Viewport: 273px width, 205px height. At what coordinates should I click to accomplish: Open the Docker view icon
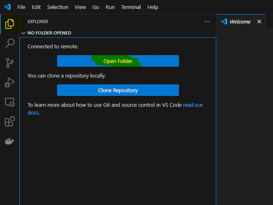tap(10, 141)
